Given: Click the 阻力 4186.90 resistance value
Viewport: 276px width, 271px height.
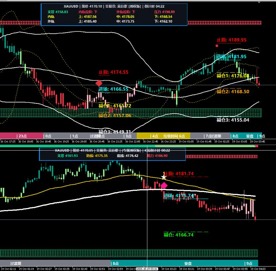Looking at the screenshot, I should [157, 155].
